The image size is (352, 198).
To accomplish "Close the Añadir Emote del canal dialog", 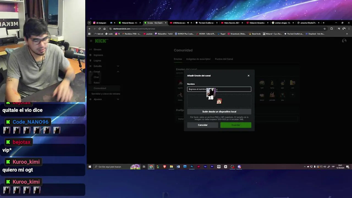I will click(x=248, y=76).
